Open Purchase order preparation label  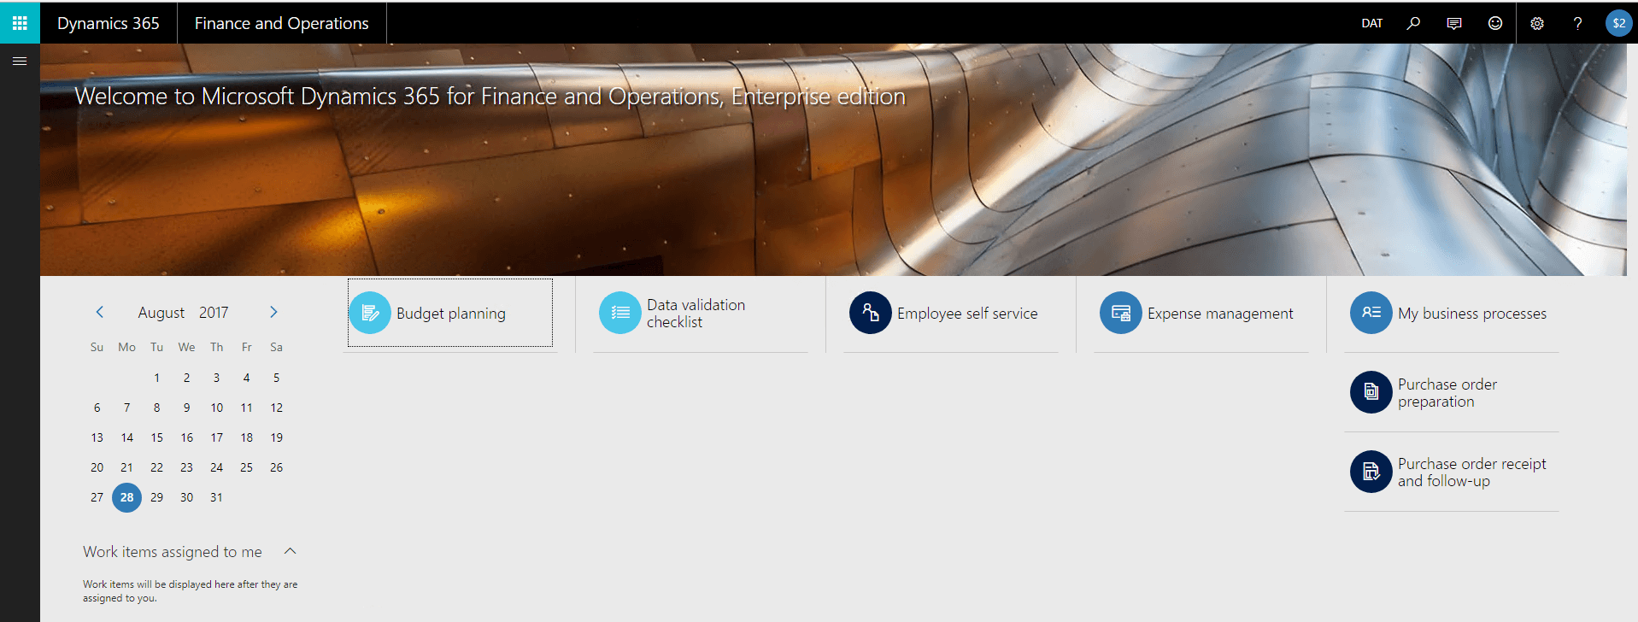point(1447,393)
